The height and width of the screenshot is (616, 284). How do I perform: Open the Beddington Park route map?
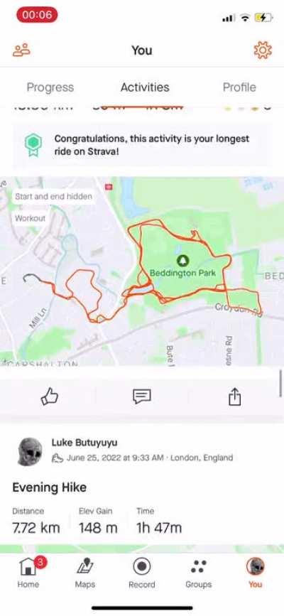point(142,271)
